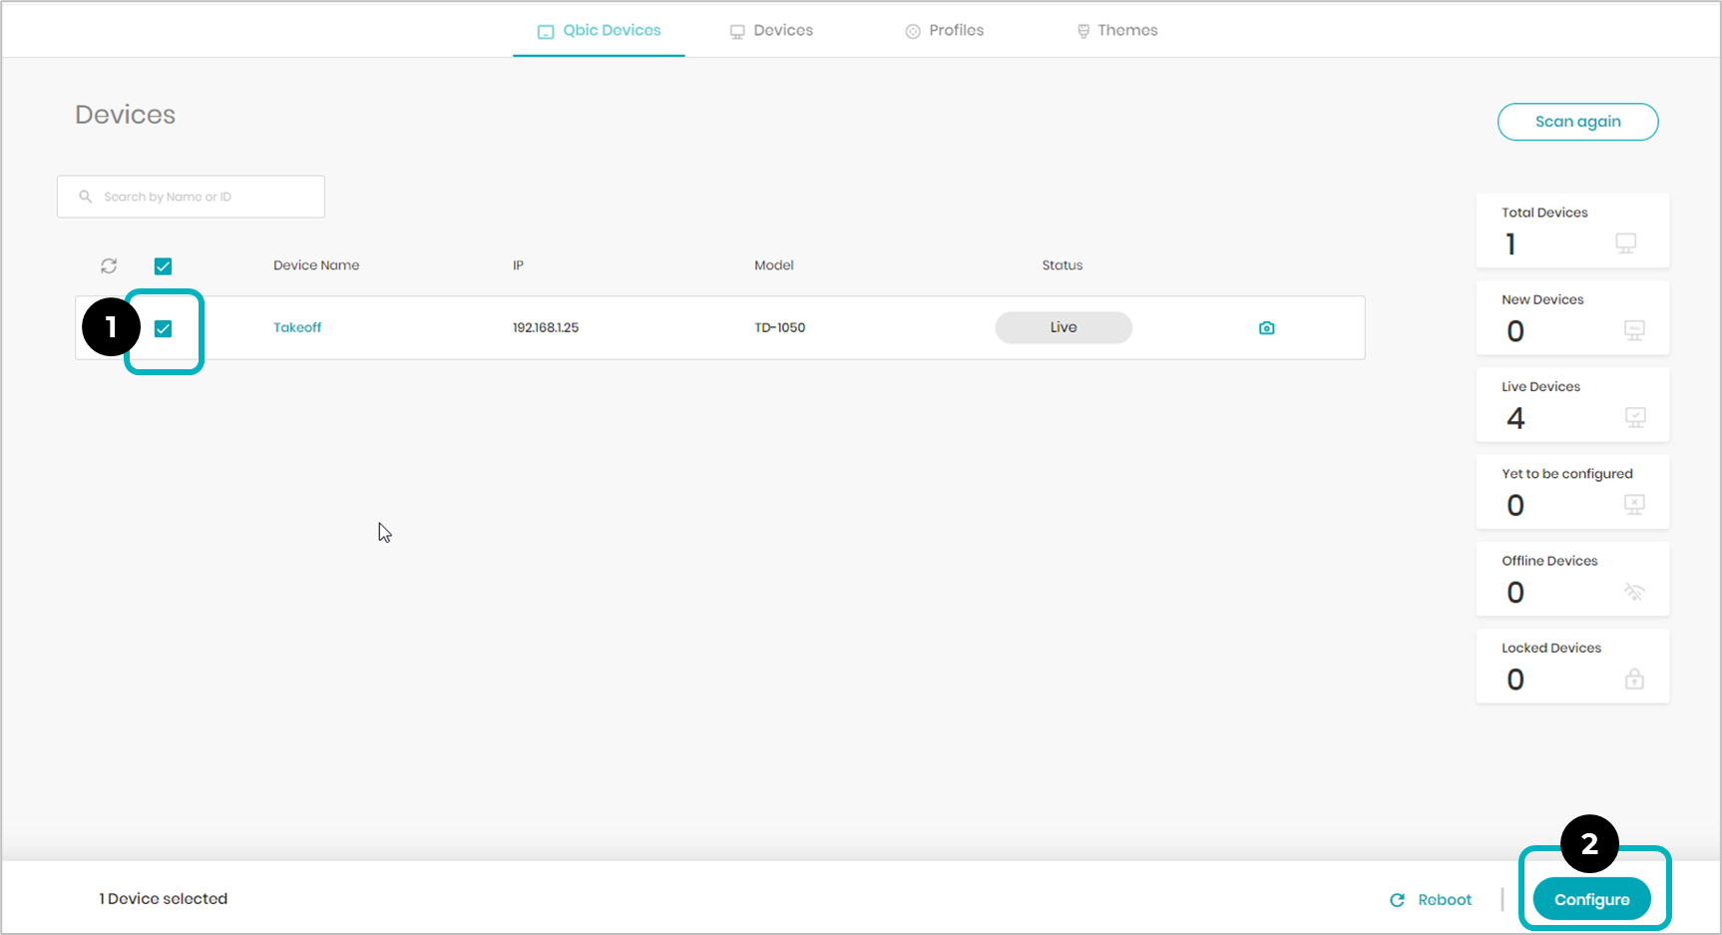Click the Total Devices label

click(x=1544, y=213)
